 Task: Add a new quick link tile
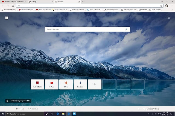pyautogui.click(x=95, y=84)
